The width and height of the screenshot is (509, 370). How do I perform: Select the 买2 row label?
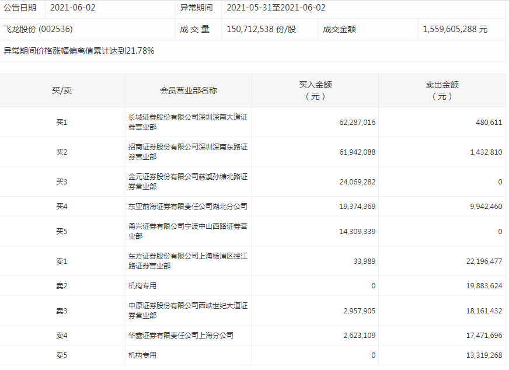click(x=62, y=152)
